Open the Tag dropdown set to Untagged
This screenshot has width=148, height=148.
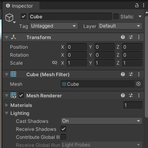54,26
